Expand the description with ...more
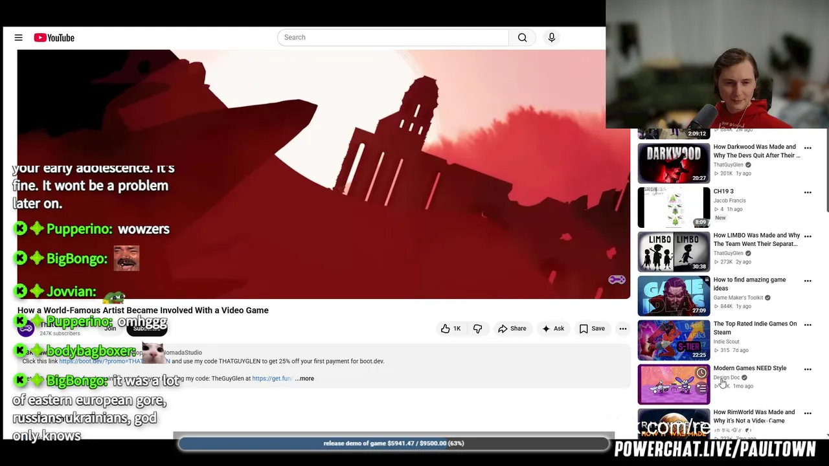The image size is (829, 466). (304, 379)
